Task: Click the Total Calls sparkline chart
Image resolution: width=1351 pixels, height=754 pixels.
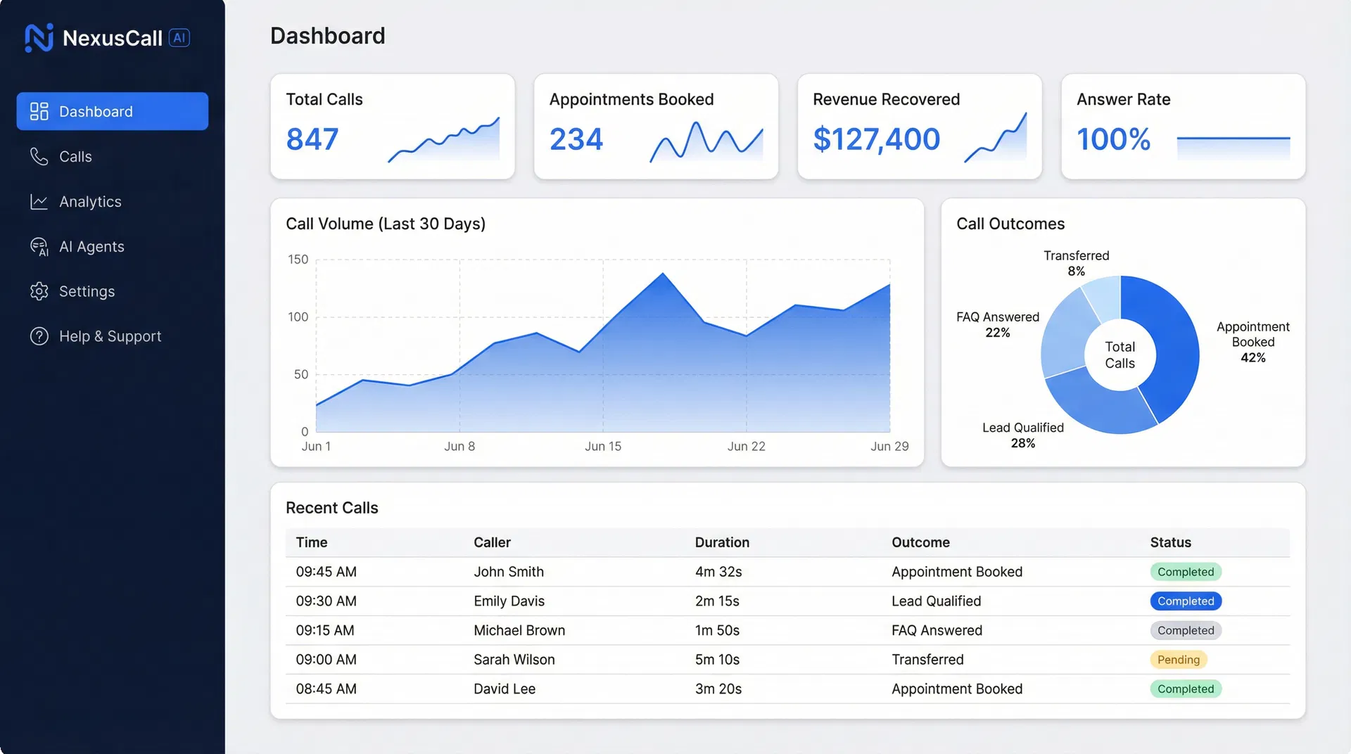Action: [443, 139]
